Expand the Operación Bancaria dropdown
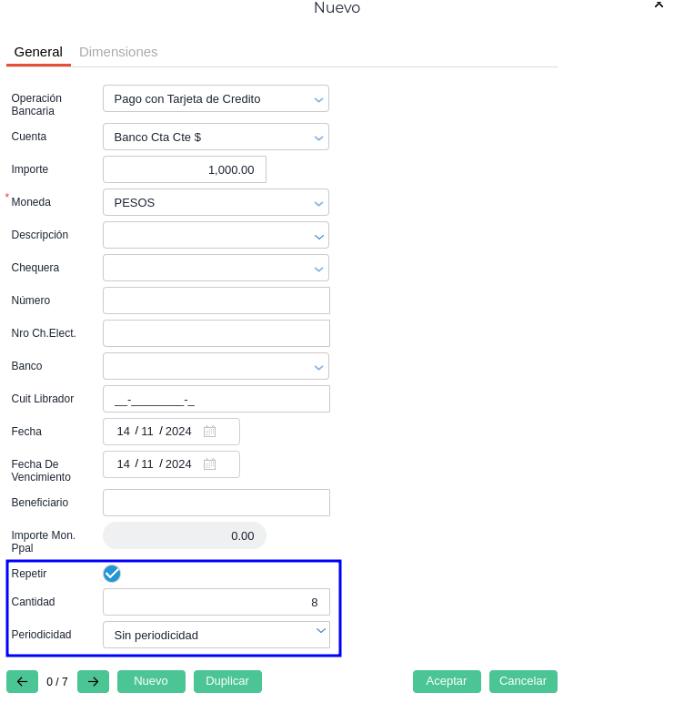The image size is (674, 713). pyautogui.click(x=318, y=99)
